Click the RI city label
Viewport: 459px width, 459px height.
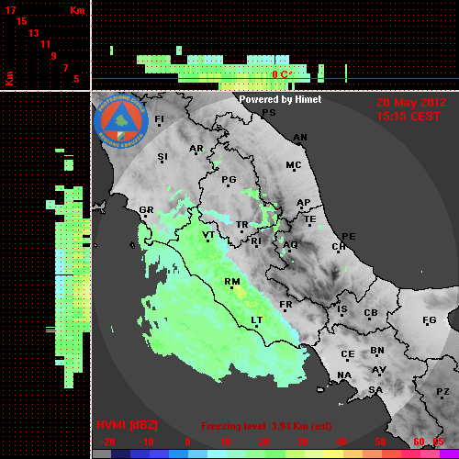(x=256, y=241)
